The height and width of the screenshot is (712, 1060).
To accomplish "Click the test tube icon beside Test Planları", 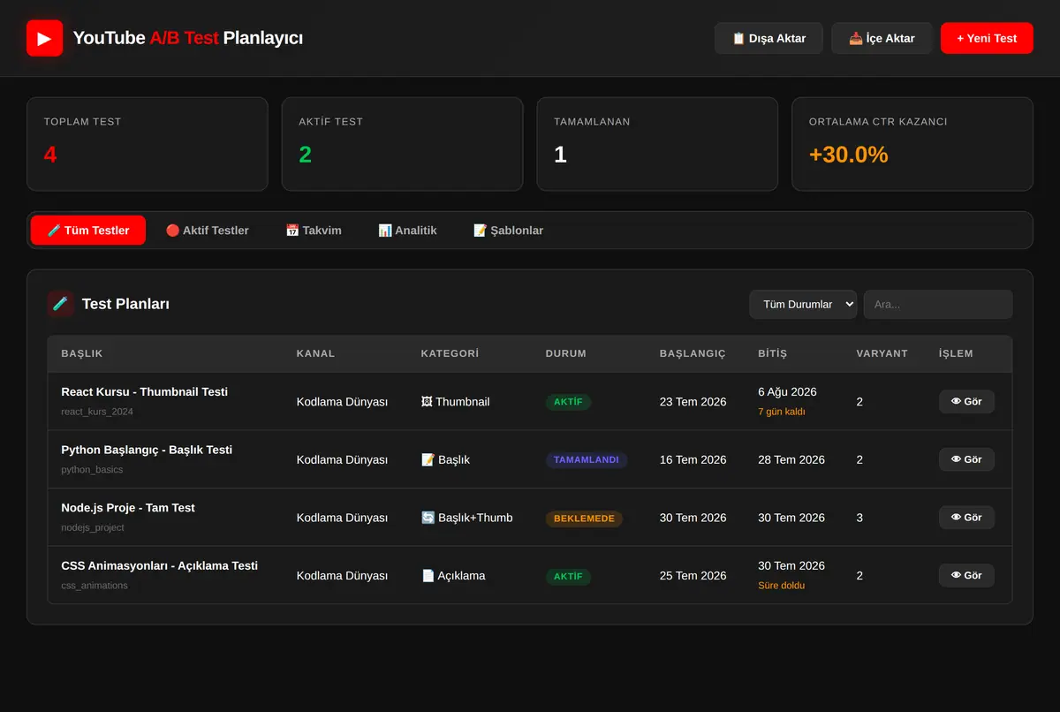I will (x=60, y=304).
